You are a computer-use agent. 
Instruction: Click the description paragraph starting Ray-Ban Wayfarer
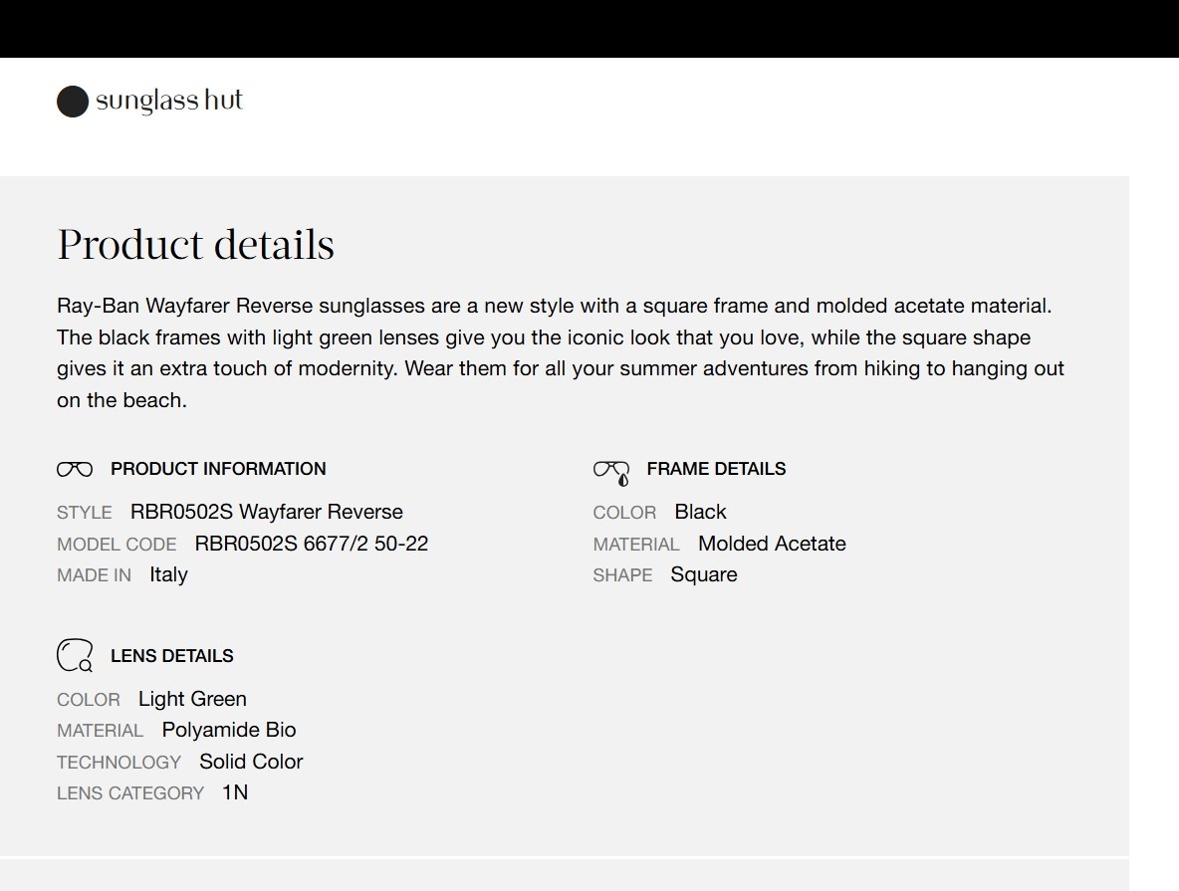[x=561, y=352]
